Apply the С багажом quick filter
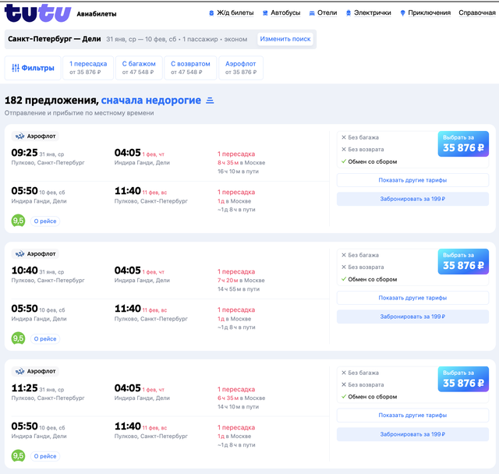This screenshot has width=499, height=474. pos(139,68)
